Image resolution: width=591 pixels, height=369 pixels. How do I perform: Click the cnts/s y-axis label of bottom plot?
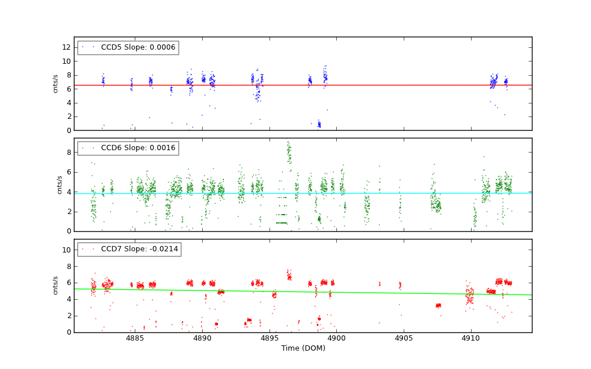56,285
